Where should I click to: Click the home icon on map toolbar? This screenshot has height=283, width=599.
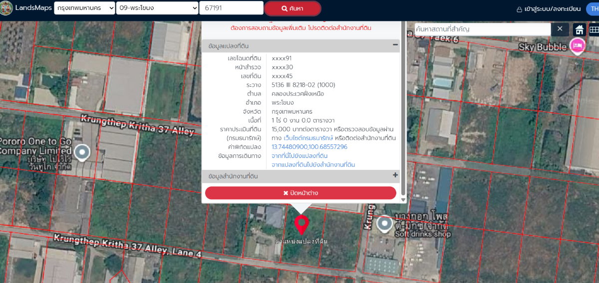(x=579, y=29)
